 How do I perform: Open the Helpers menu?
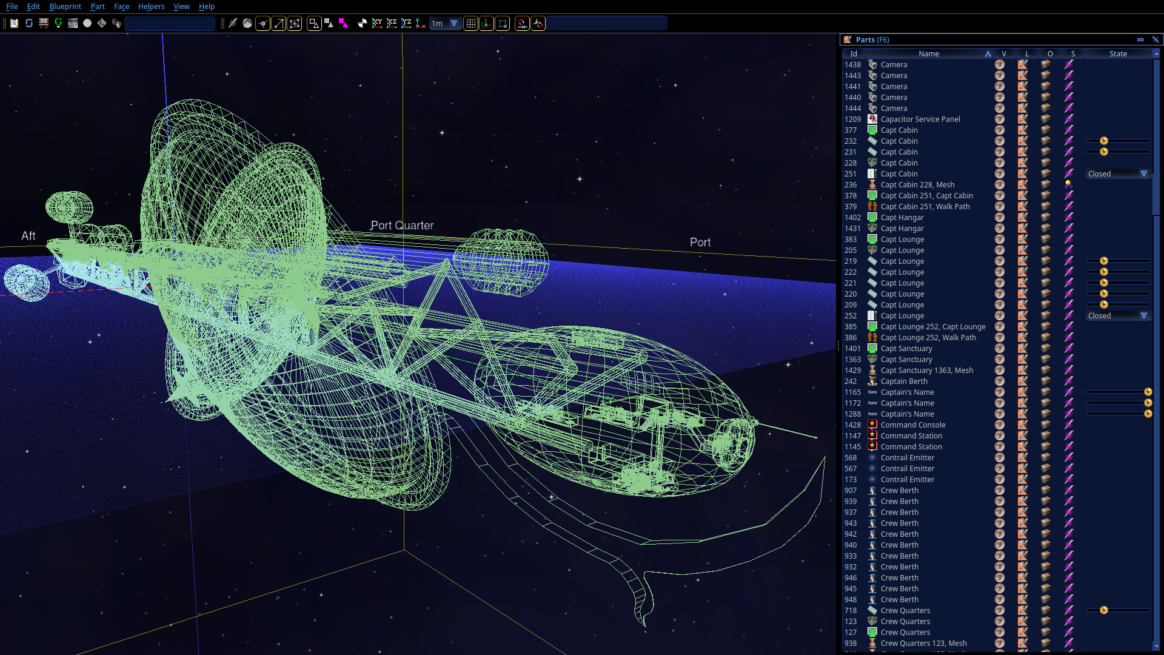(151, 7)
